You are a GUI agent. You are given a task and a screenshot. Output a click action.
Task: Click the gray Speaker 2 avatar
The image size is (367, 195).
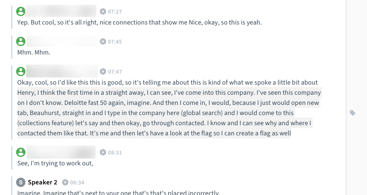point(21,182)
